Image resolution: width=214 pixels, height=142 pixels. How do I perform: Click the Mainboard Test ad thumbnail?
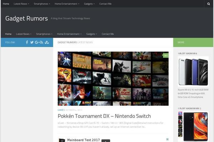coord(62,140)
